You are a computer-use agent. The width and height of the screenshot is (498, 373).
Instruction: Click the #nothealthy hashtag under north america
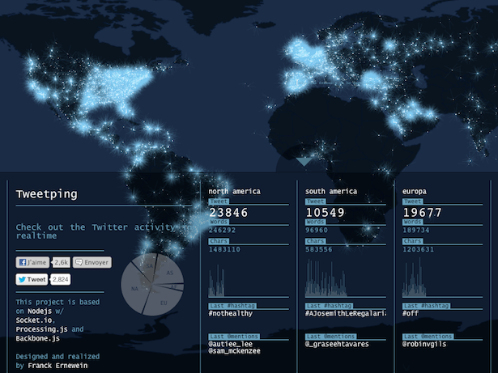pyautogui.click(x=231, y=313)
